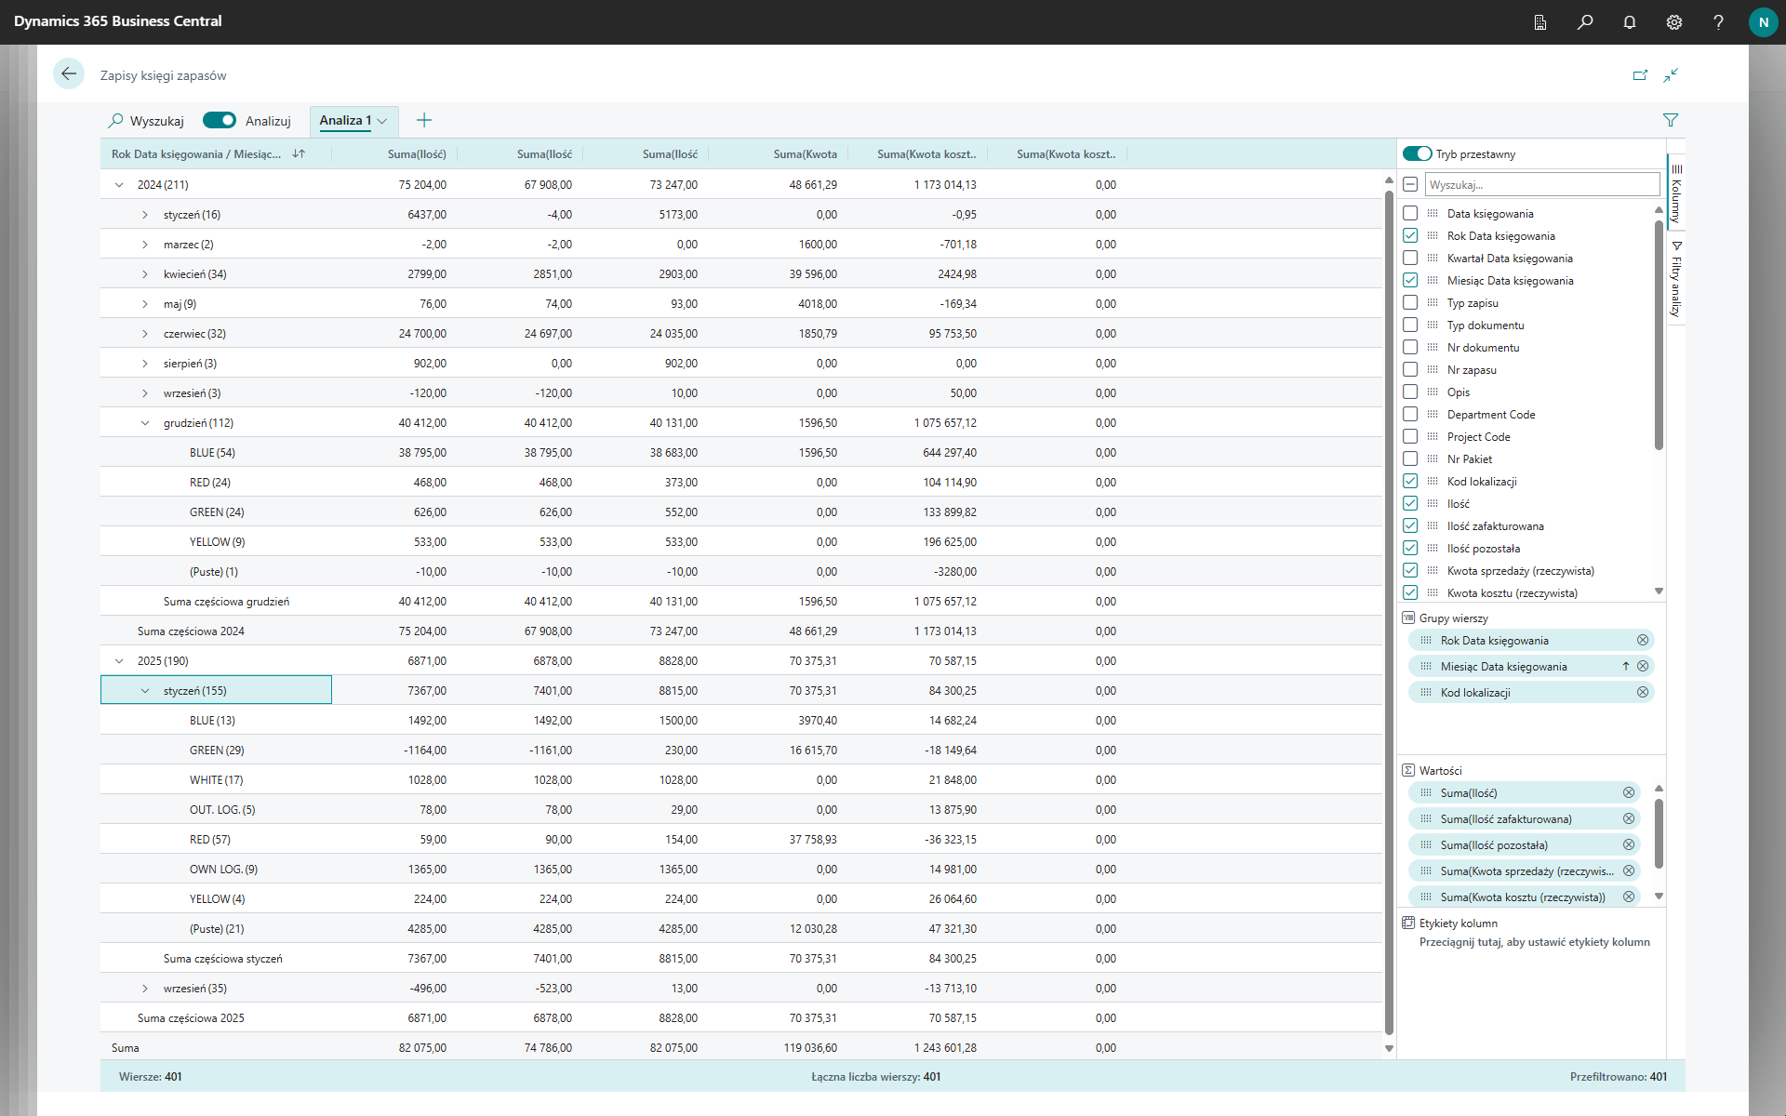The height and width of the screenshot is (1116, 1786).
Task: Open Kolumny side tab
Action: (x=1675, y=193)
